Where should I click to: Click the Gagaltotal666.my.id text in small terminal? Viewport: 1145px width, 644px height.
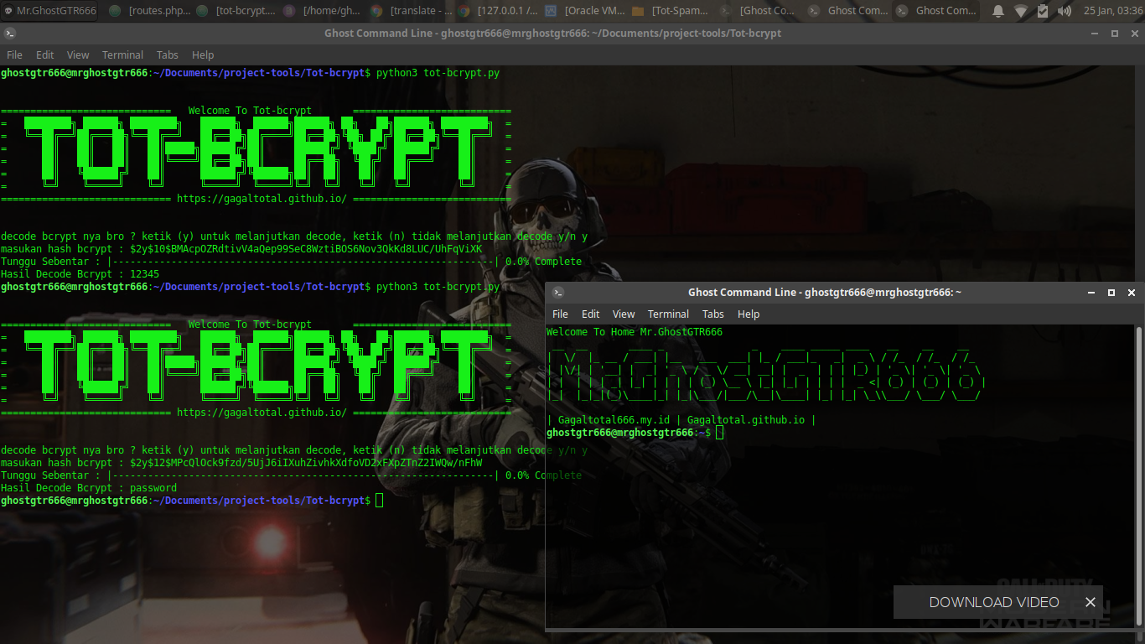(x=614, y=420)
